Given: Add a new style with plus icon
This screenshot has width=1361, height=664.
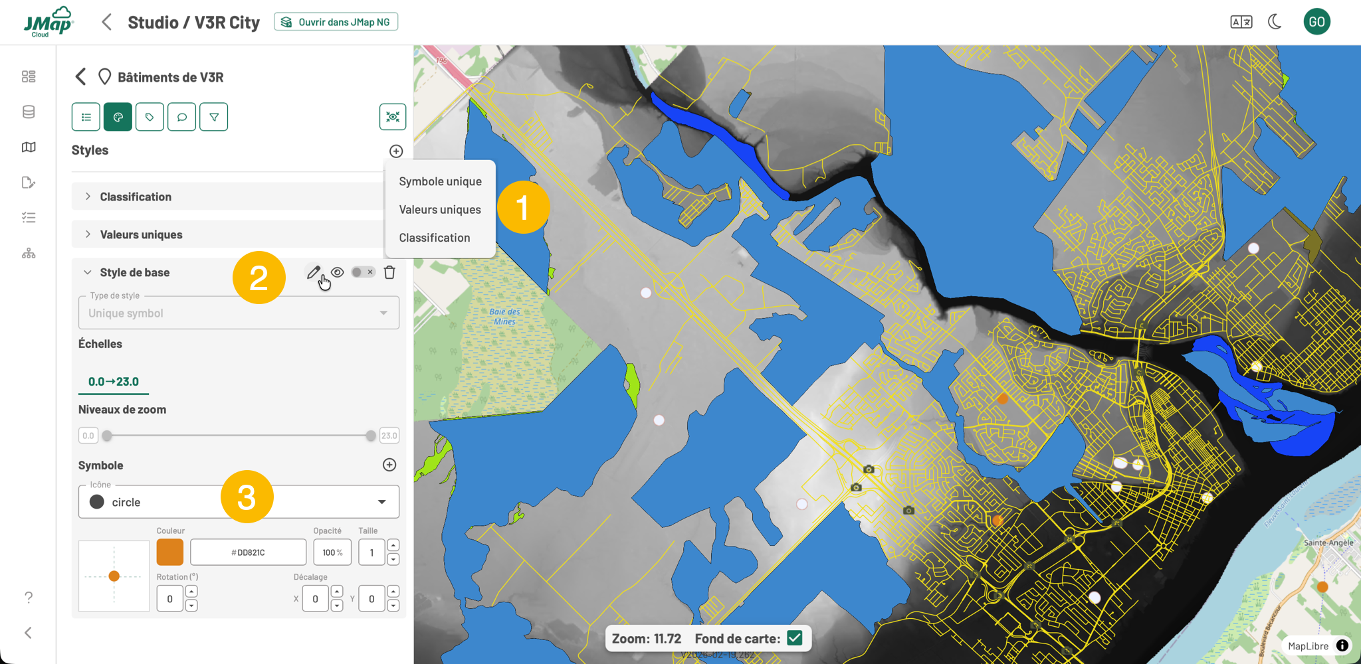Looking at the screenshot, I should click(396, 151).
